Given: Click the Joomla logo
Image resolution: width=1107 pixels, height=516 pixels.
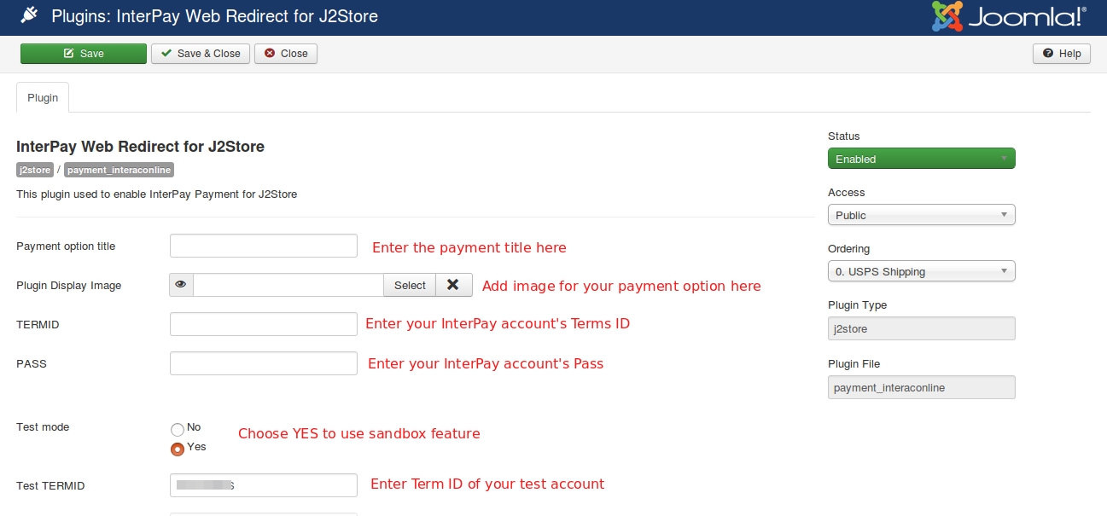Looking at the screenshot, I should click(1010, 17).
